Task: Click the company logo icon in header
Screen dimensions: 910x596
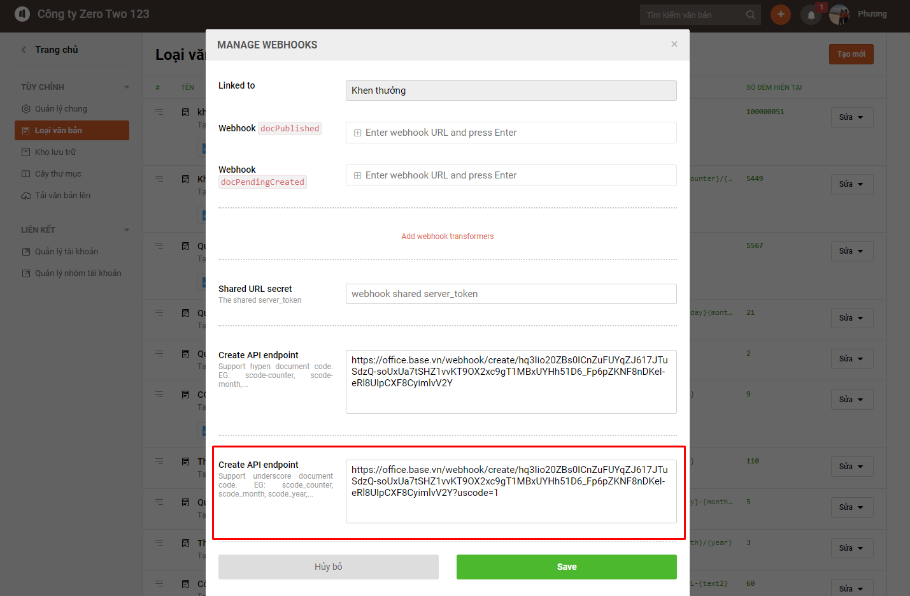Action: [22, 14]
